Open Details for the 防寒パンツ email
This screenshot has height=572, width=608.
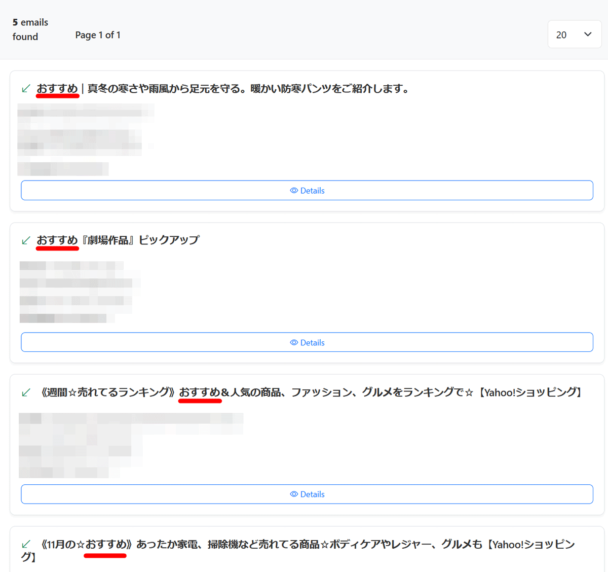(x=307, y=191)
